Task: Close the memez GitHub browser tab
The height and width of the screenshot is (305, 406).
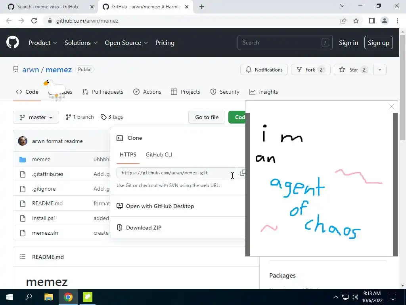Action: click(187, 7)
